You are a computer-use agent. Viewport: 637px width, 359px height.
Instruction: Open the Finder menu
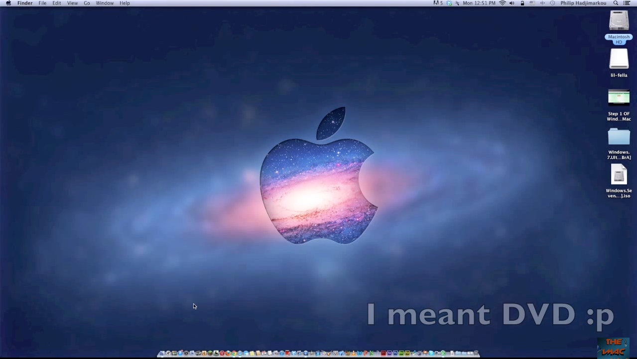point(25,3)
